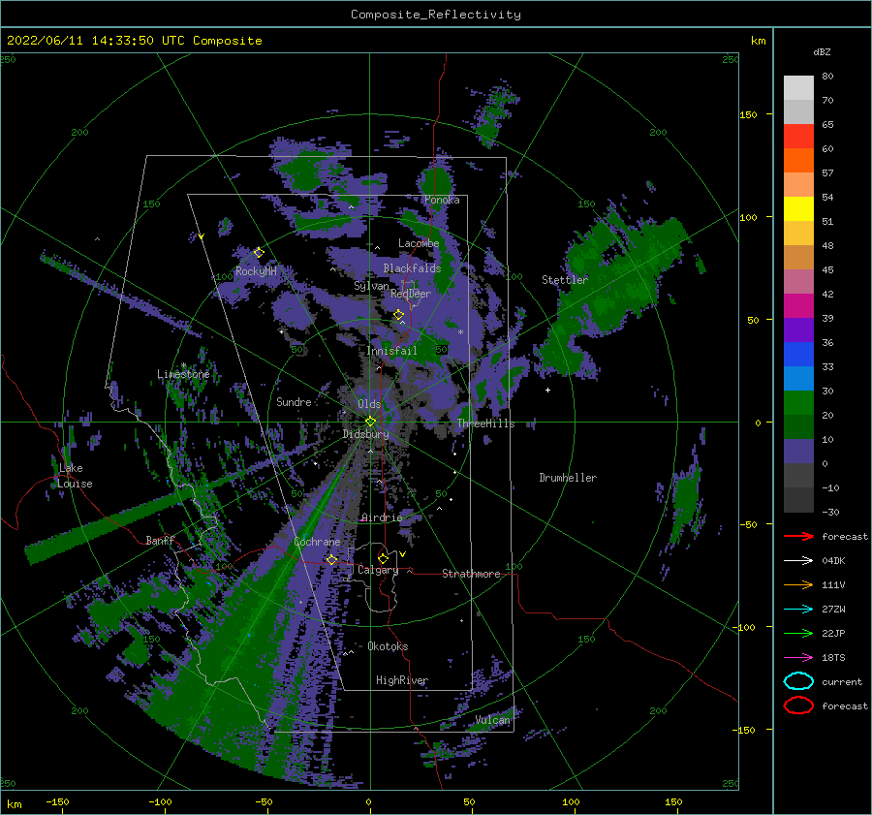Viewport: 872px width, 815px height.
Task: Click the Innisfail label
Action: [391, 351]
